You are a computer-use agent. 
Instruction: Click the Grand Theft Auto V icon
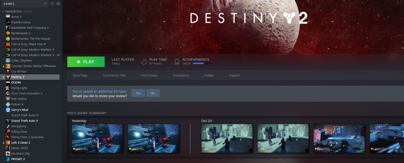8,120
